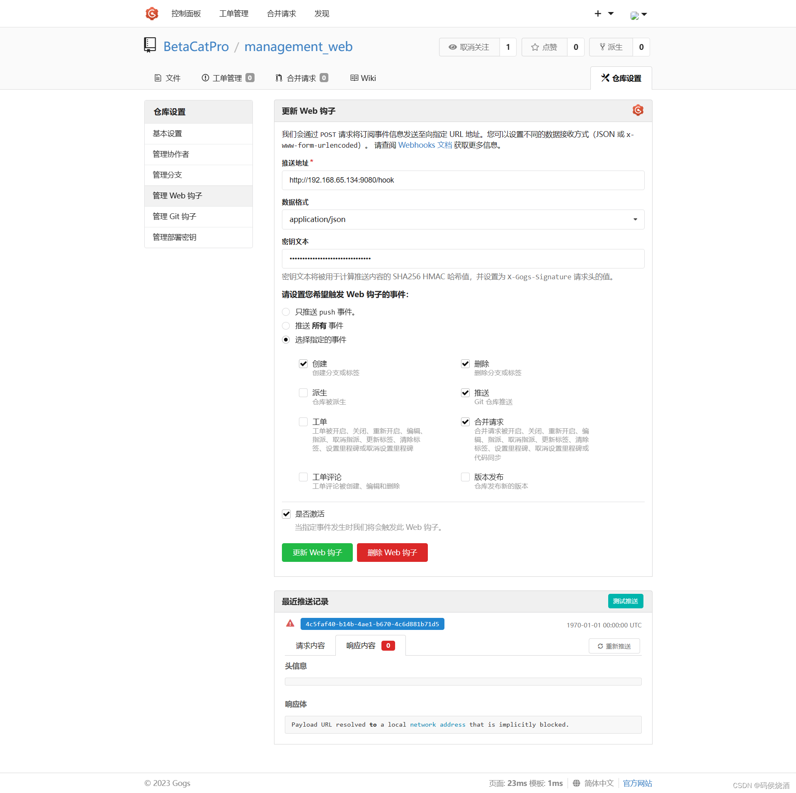
Task: Open the user avatar dropdown
Action: pyautogui.click(x=638, y=15)
